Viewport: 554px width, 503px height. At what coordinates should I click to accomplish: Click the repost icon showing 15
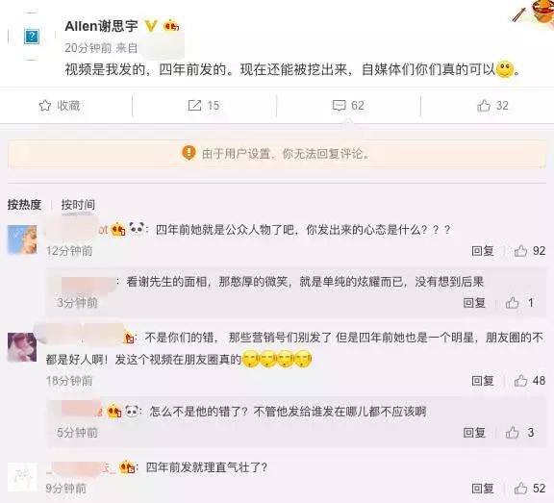click(194, 105)
